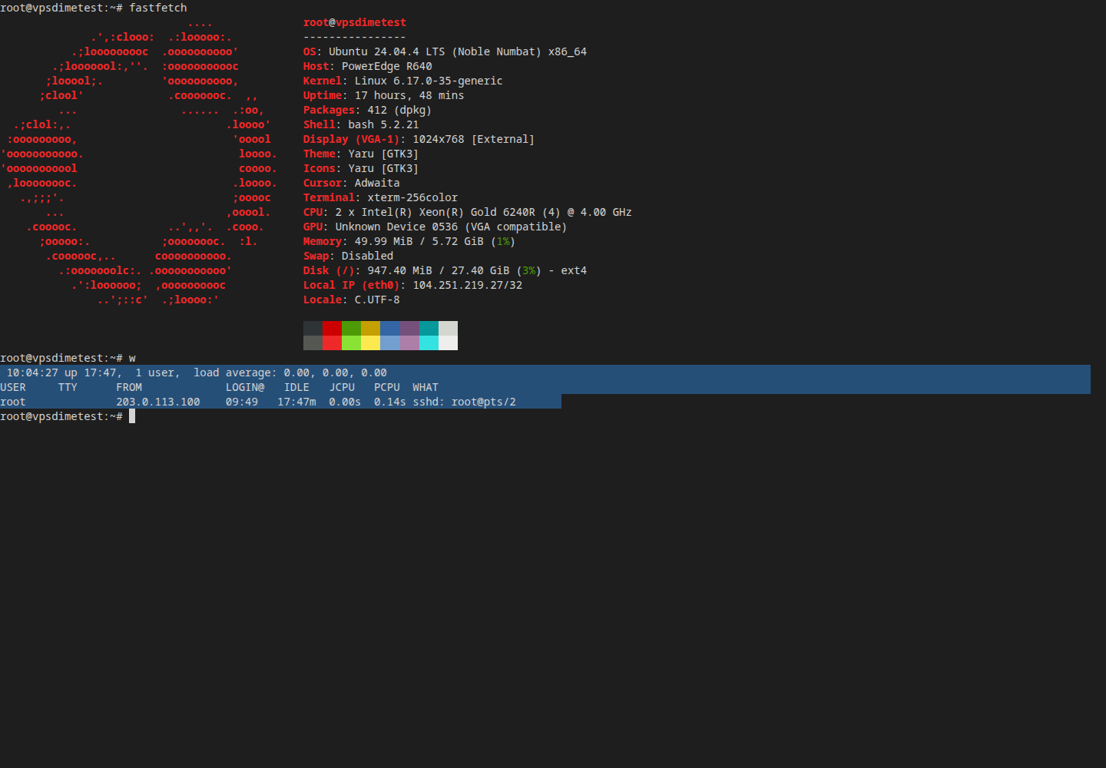
Task: Select the OS line showing Ubuntu 24.04.4 LTS
Action: [445, 51]
